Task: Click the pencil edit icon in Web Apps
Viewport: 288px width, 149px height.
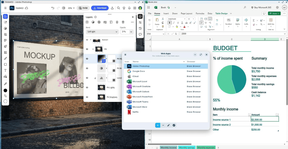Action: 169,125
